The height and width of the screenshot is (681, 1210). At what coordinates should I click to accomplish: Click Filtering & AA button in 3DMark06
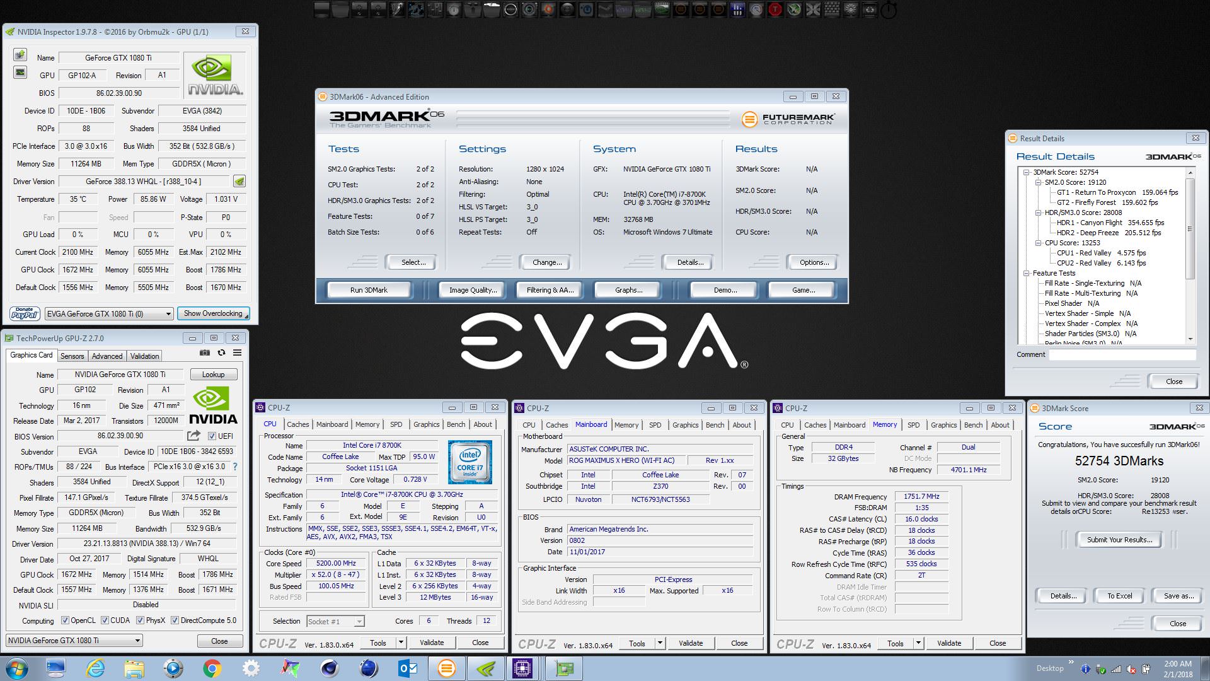[x=550, y=290]
